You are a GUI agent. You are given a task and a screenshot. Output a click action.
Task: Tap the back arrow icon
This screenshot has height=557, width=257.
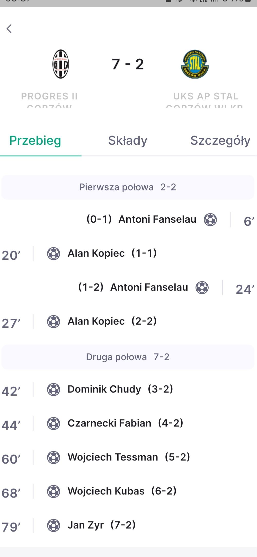tap(9, 29)
